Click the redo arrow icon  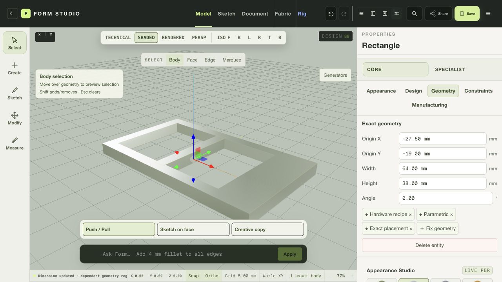point(344,14)
